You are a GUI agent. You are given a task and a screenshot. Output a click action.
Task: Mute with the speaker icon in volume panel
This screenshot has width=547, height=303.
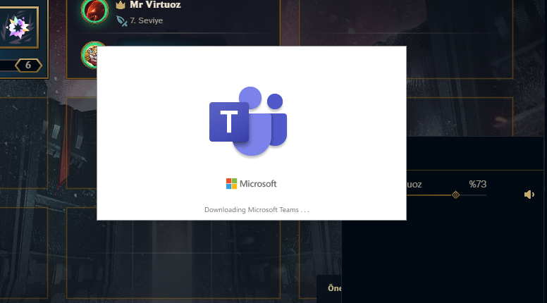(529, 194)
